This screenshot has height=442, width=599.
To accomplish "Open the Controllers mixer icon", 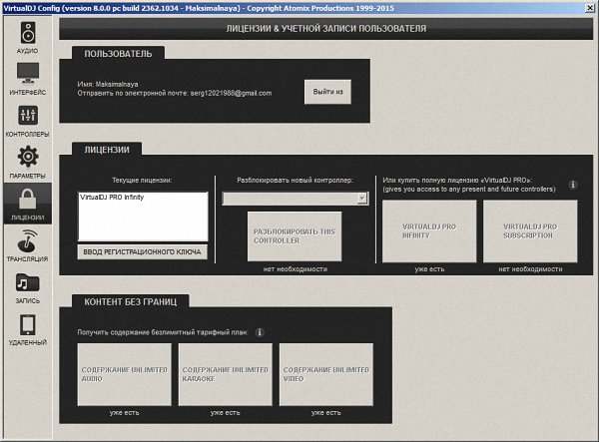I will click(x=28, y=117).
